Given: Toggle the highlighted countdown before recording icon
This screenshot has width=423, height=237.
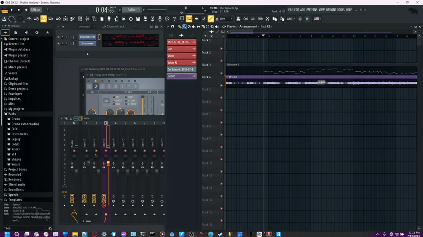Looking at the screenshot, I should (x=43, y=19).
